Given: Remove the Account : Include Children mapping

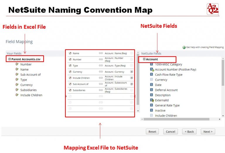Looking at the screenshot, I should (132, 78).
